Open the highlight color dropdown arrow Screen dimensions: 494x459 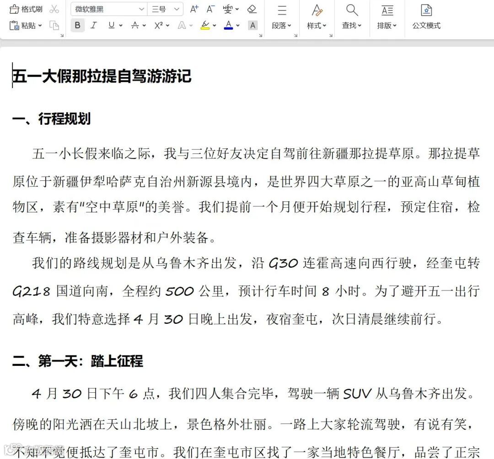pos(214,26)
